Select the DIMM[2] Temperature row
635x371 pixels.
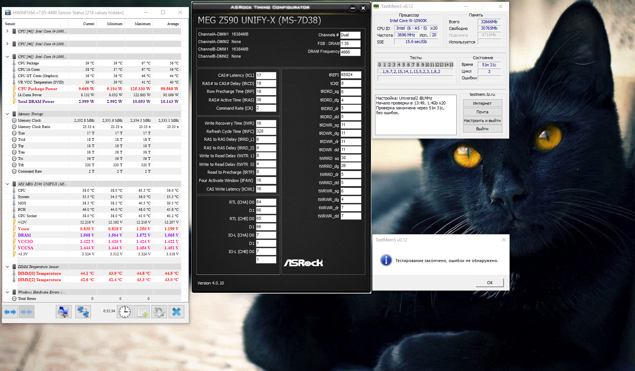click(x=92, y=280)
